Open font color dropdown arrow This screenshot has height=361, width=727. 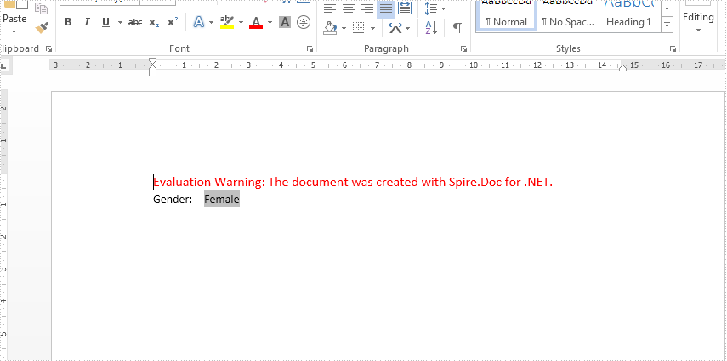tap(270, 22)
